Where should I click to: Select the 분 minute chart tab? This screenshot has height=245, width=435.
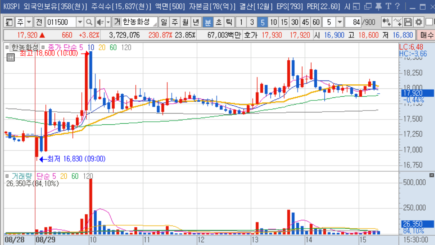coord(208,22)
